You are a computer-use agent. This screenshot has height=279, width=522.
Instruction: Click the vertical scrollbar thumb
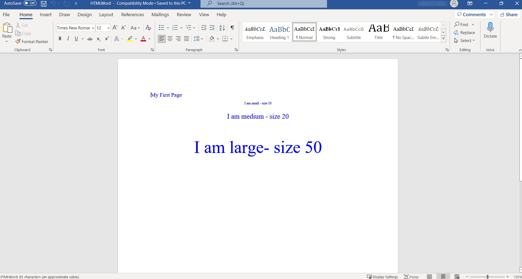point(521,119)
